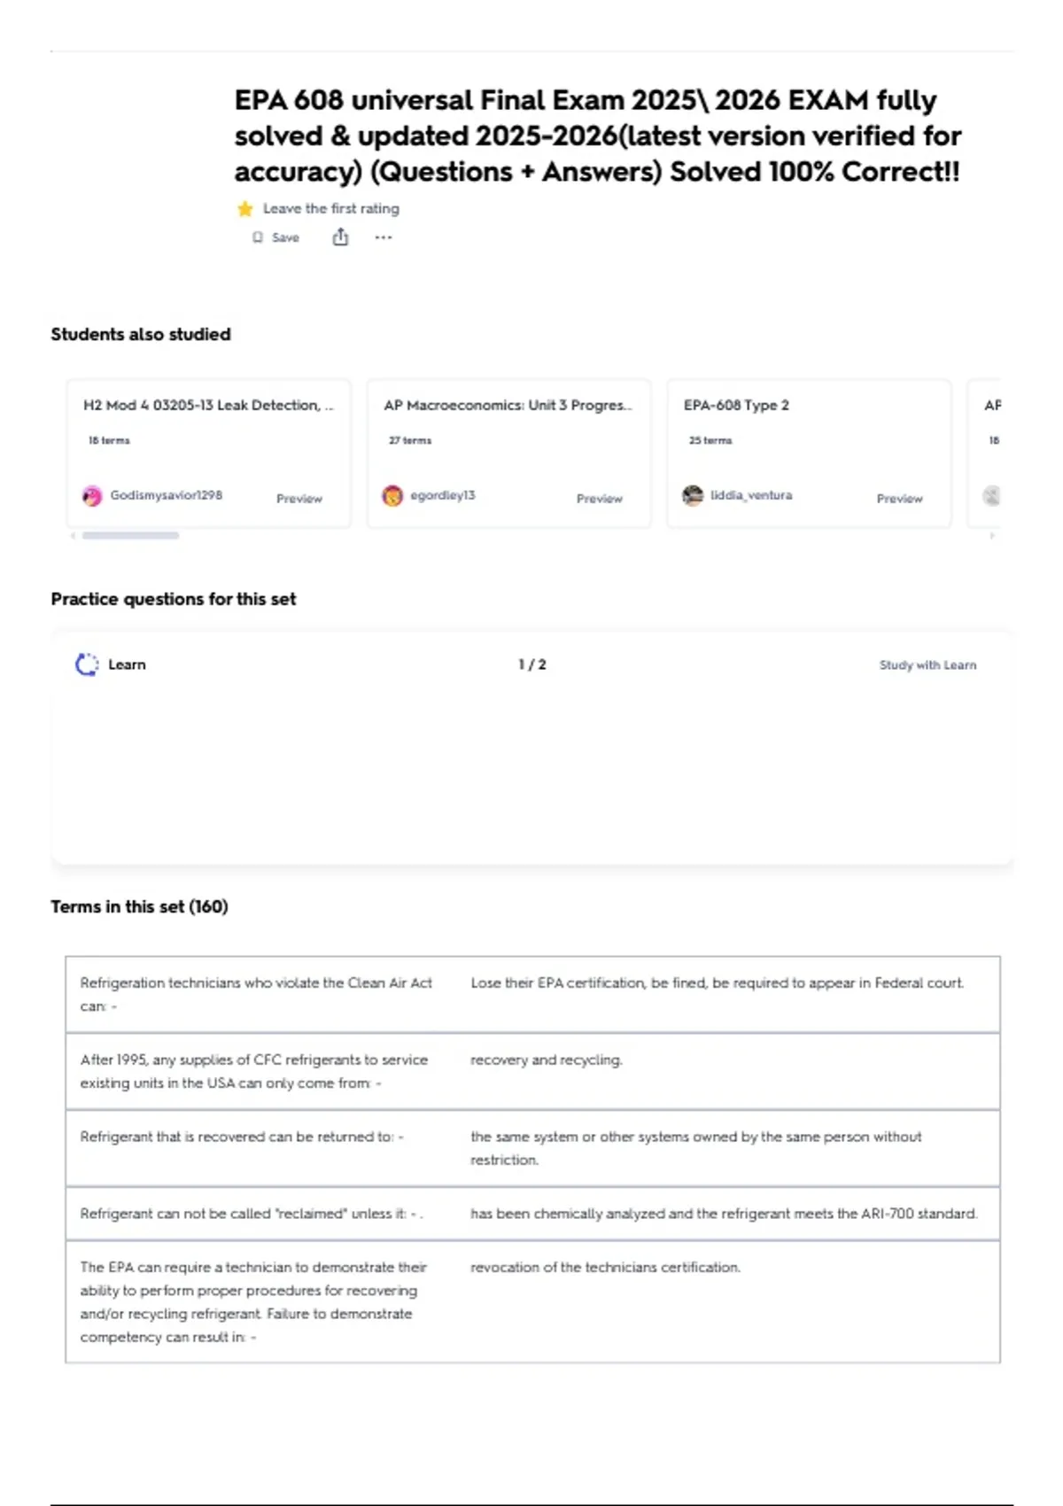This screenshot has width=1063, height=1506.
Task: Preview the EPA-608 Type 2 set
Action: 899,499
